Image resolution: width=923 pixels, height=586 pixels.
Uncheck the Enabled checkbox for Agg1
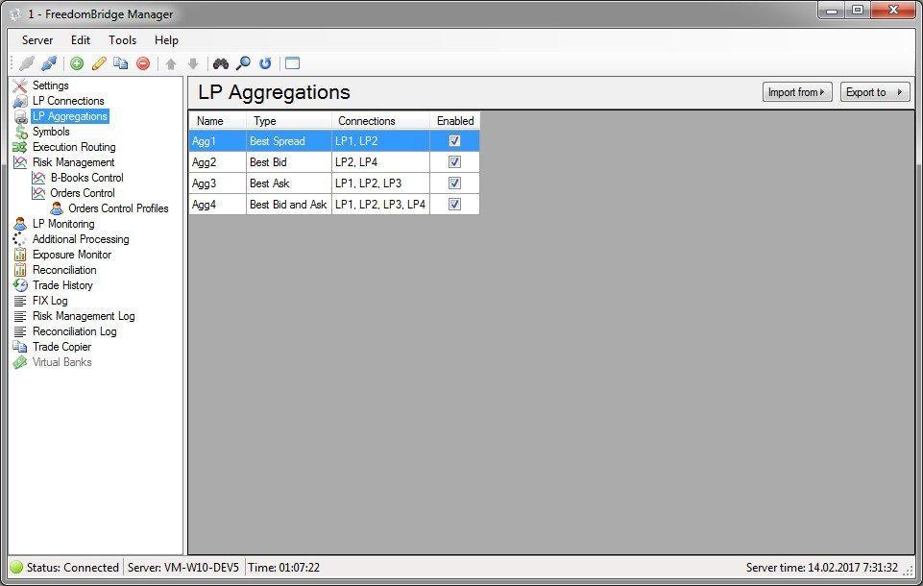pyautogui.click(x=454, y=140)
